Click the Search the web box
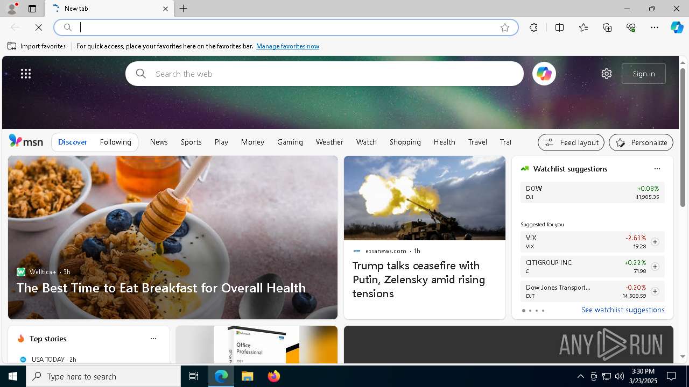Image resolution: width=689 pixels, height=387 pixels. pos(325,74)
